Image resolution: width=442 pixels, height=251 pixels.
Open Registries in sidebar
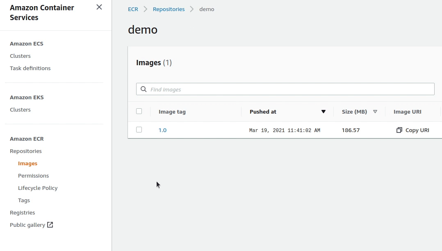(x=23, y=212)
